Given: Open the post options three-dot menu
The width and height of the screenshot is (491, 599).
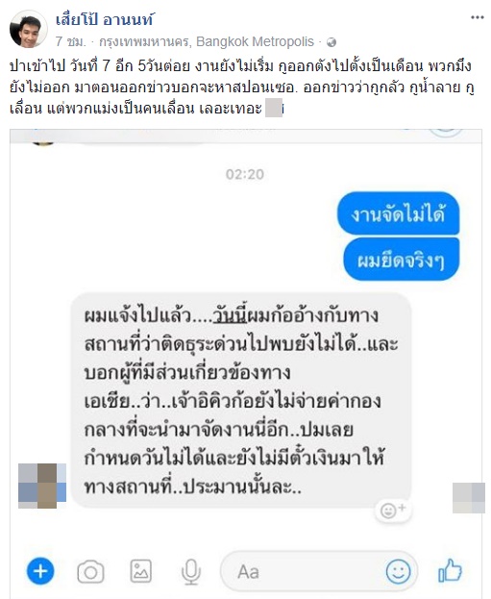Looking at the screenshot, I should 478,17.
